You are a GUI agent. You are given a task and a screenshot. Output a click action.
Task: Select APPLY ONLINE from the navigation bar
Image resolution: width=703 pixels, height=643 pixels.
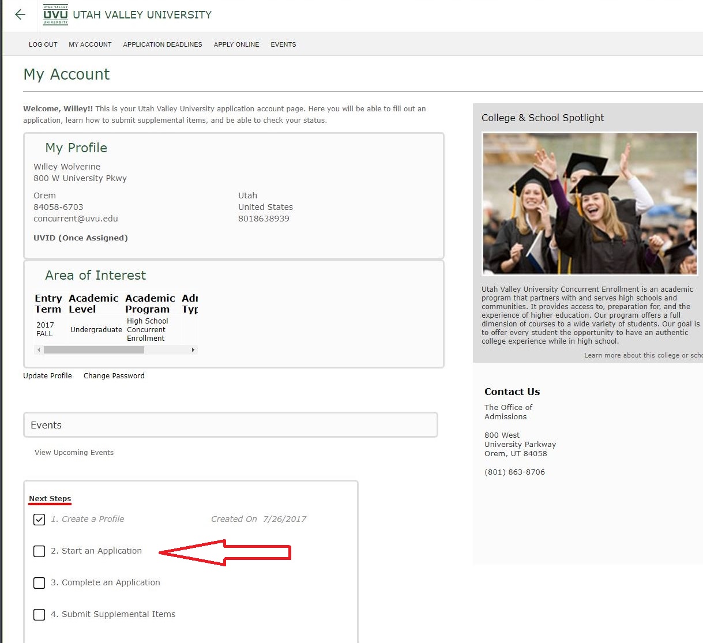pyautogui.click(x=236, y=44)
